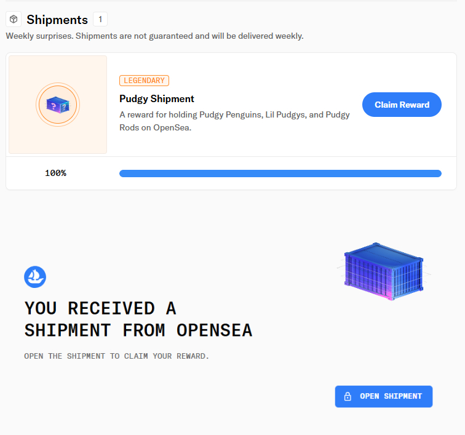Claim the Pudgy Shipment reward
Viewport: 465px width, 435px height.
coord(402,105)
